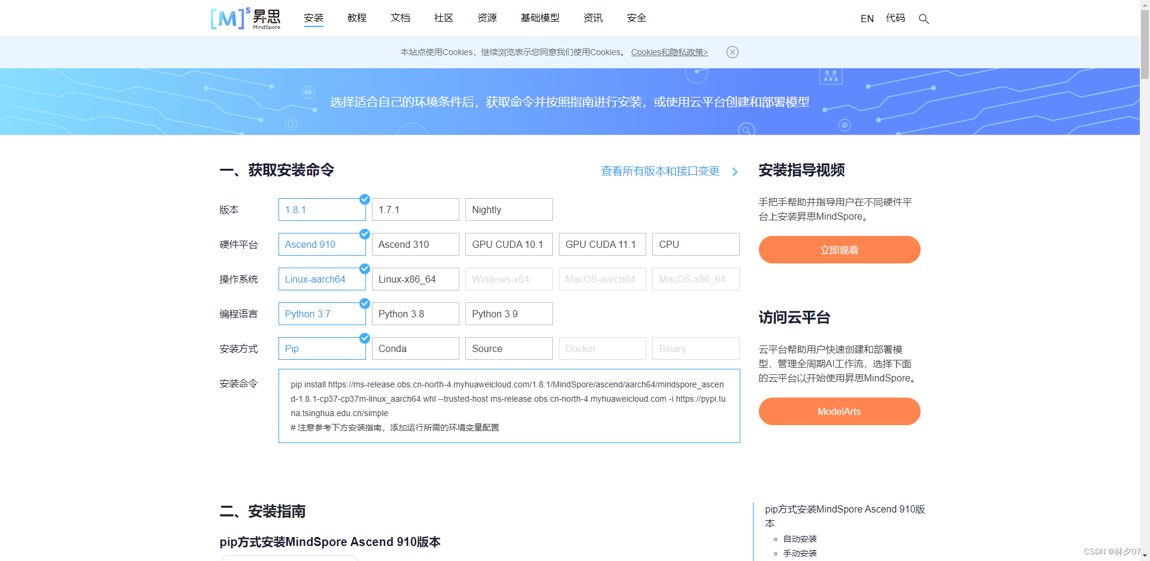Select Python 3.9 language option

509,314
